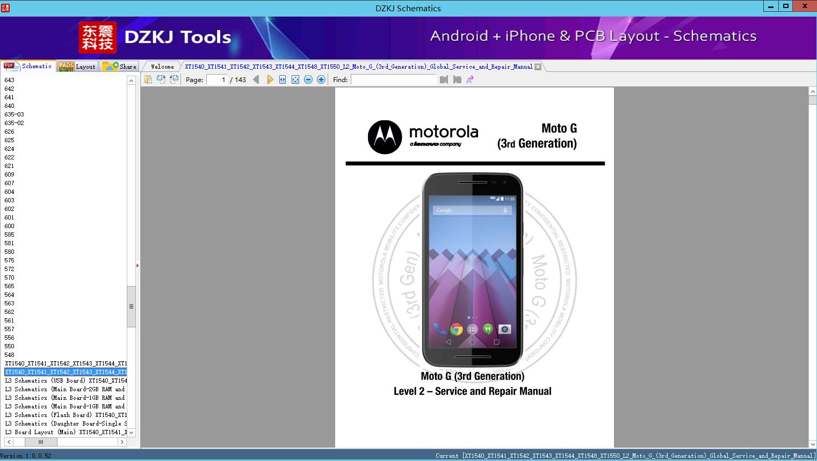The image size is (817, 461).
Task: Click the file list horizontal scroll right arrow
Action: point(122,442)
